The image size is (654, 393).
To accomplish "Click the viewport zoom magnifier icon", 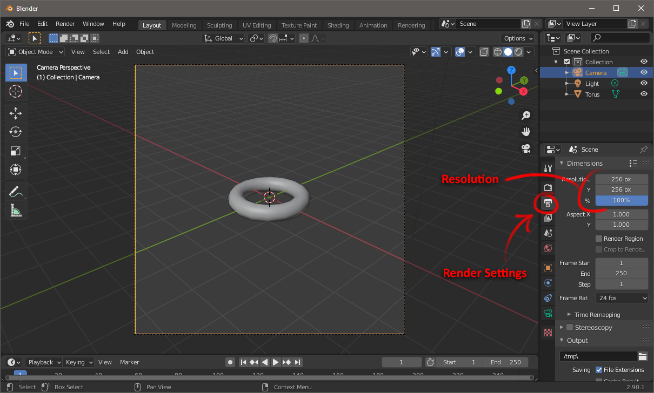I will pos(525,116).
